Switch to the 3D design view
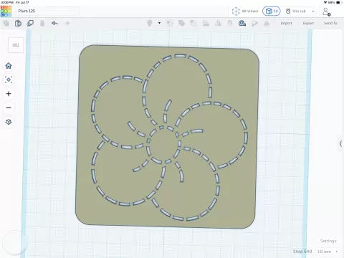Screen dimensions: 344x258 tap(272, 11)
